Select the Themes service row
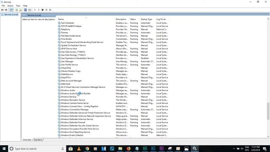The image size is (270, 152). [x=65, y=33]
